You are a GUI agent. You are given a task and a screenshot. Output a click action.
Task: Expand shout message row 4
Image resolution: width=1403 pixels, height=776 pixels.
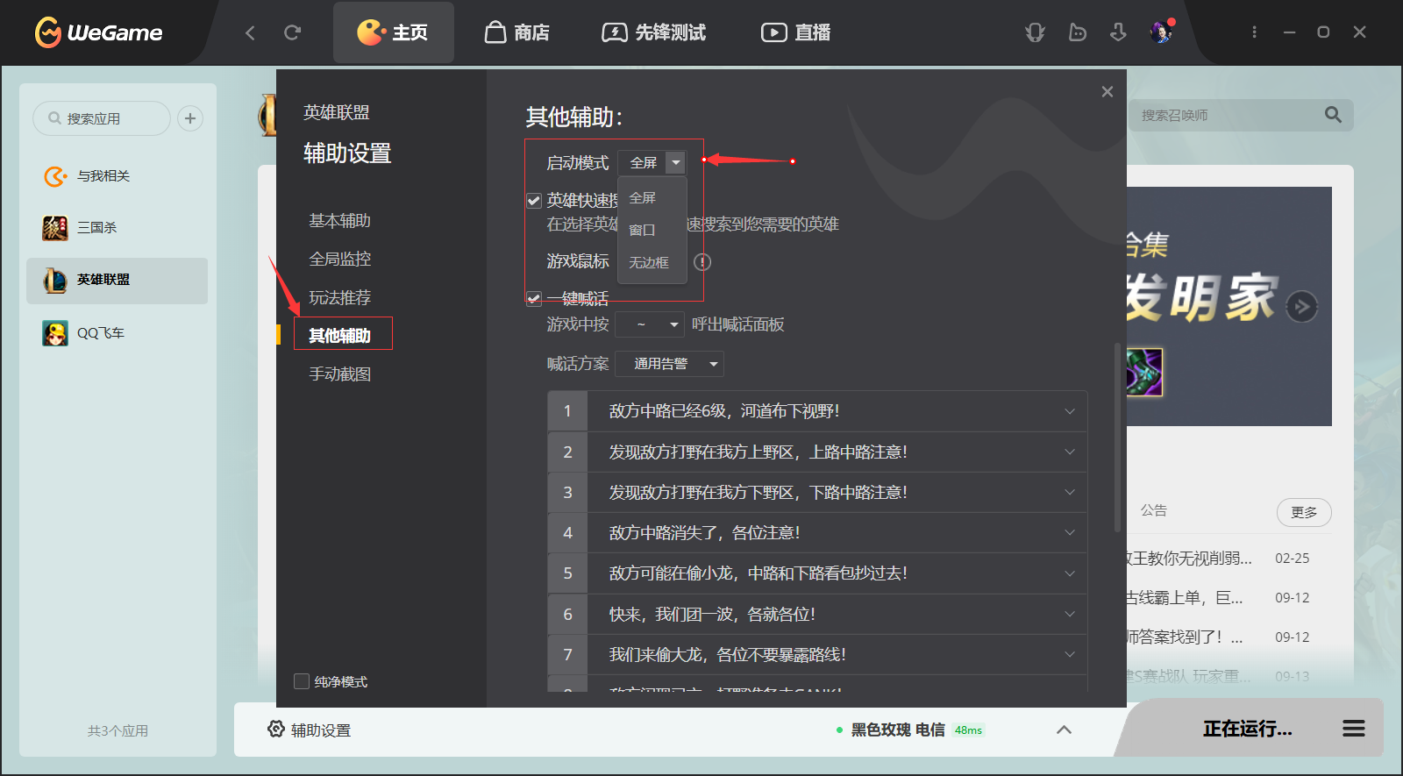pyautogui.click(x=1069, y=533)
